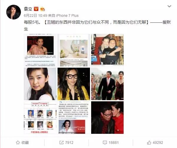Open thumbnail of woman in red coat

point(107,118)
